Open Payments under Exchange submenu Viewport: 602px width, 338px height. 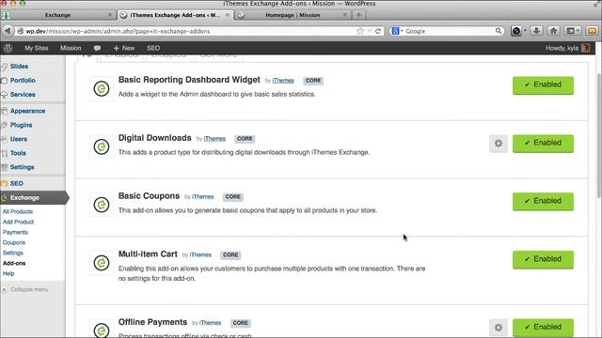[15, 232]
